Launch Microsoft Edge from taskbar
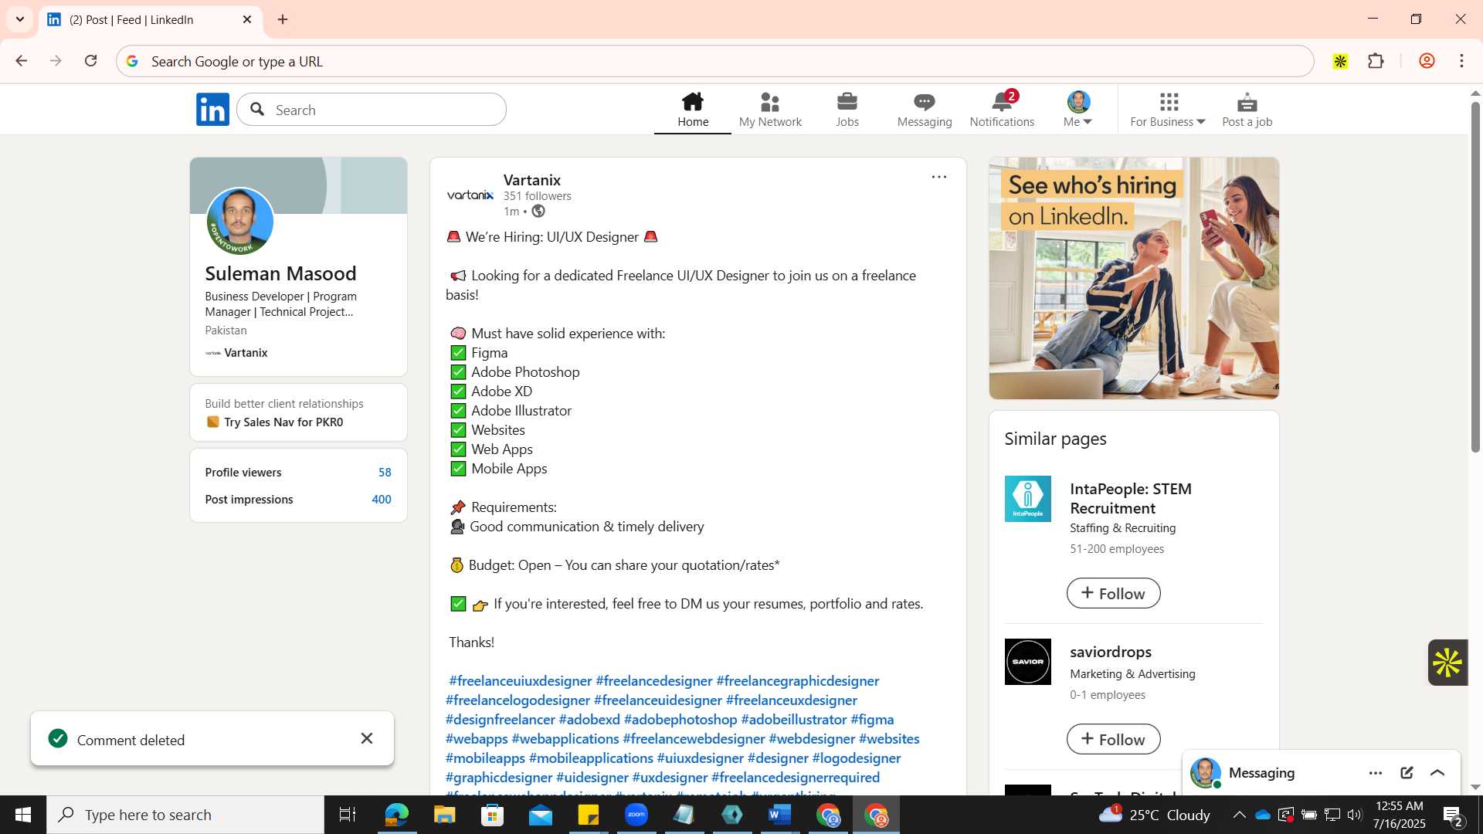Screen dimensions: 1483x834 coord(396,815)
